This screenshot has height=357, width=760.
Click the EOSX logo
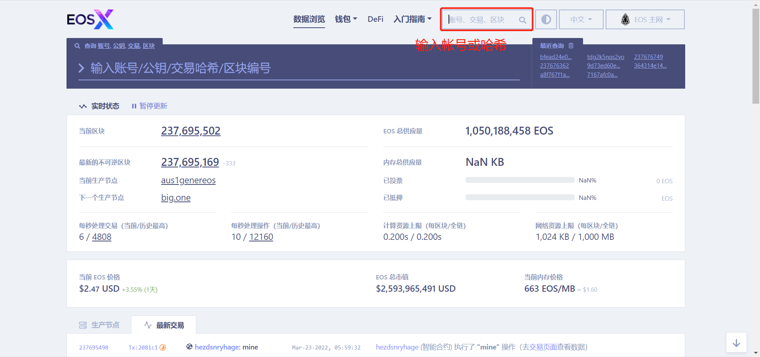click(x=90, y=19)
